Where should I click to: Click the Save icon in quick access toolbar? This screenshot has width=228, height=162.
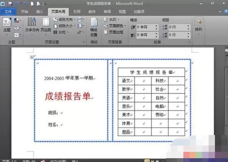click(11, 4)
